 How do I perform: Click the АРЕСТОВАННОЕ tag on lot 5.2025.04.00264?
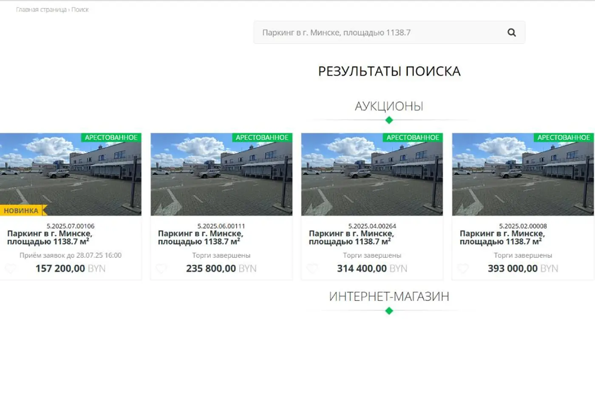click(413, 138)
